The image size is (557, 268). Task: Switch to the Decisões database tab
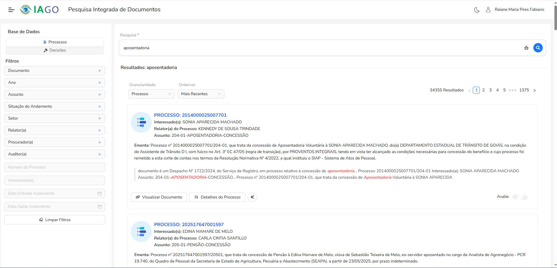click(x=55, y=50)
